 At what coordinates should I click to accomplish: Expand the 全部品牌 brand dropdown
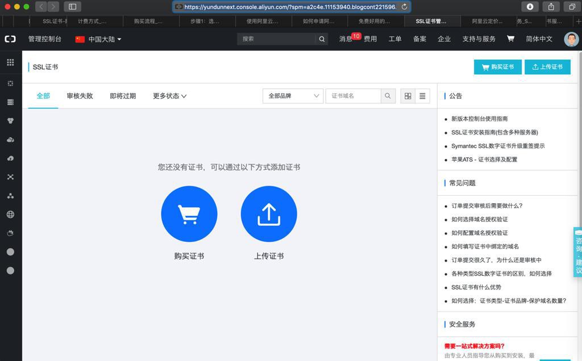[293, 96]
